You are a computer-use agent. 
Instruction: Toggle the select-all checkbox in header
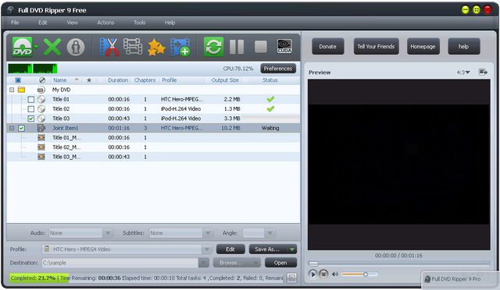(18, 80)
